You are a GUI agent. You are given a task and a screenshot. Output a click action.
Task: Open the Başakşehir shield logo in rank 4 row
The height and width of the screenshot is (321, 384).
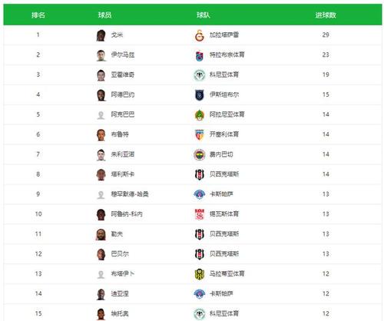[x=200, y=95]
